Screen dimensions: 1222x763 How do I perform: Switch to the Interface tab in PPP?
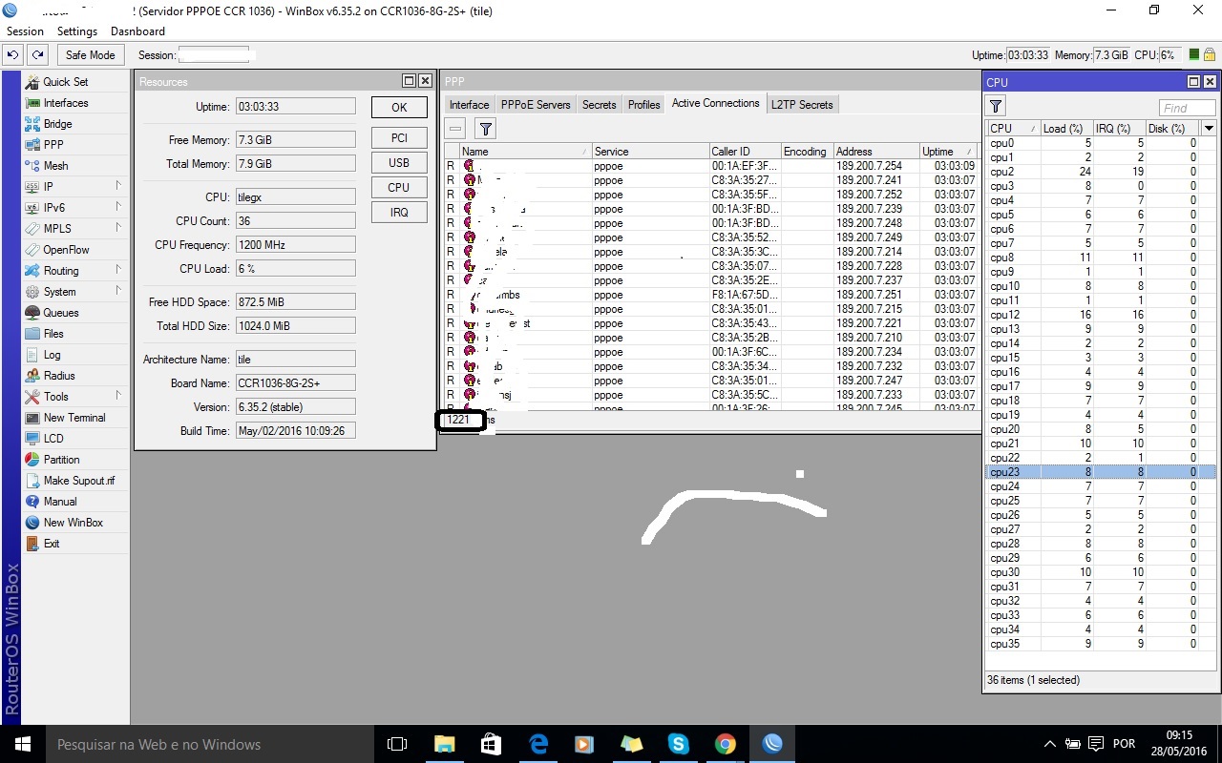469,105
